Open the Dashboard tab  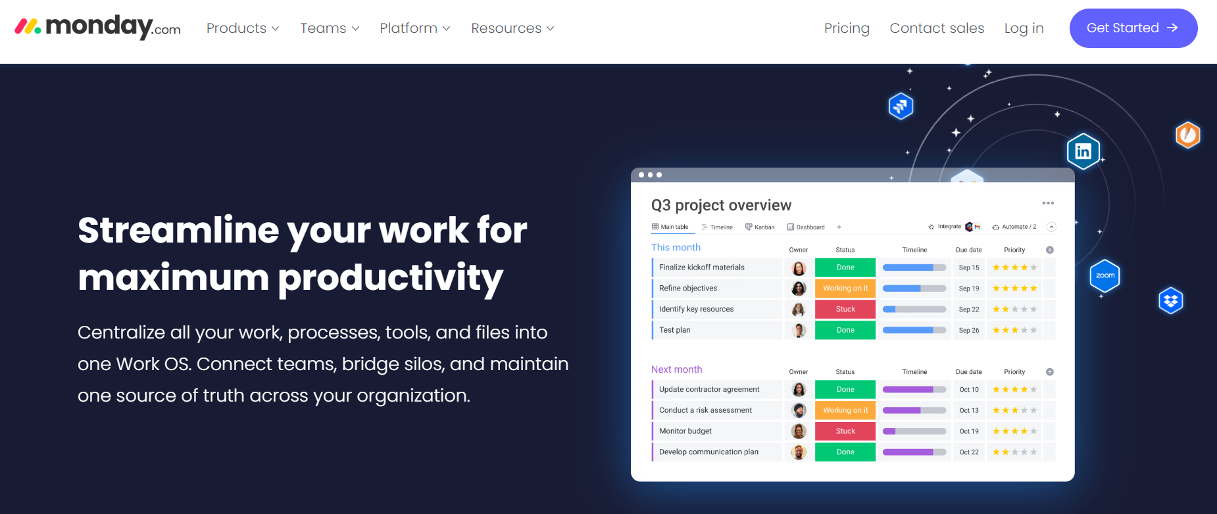pos(806,227)
